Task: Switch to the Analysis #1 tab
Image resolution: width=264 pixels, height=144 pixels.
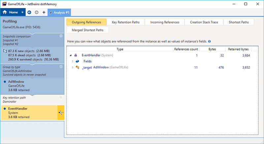Action: (59, 13)
